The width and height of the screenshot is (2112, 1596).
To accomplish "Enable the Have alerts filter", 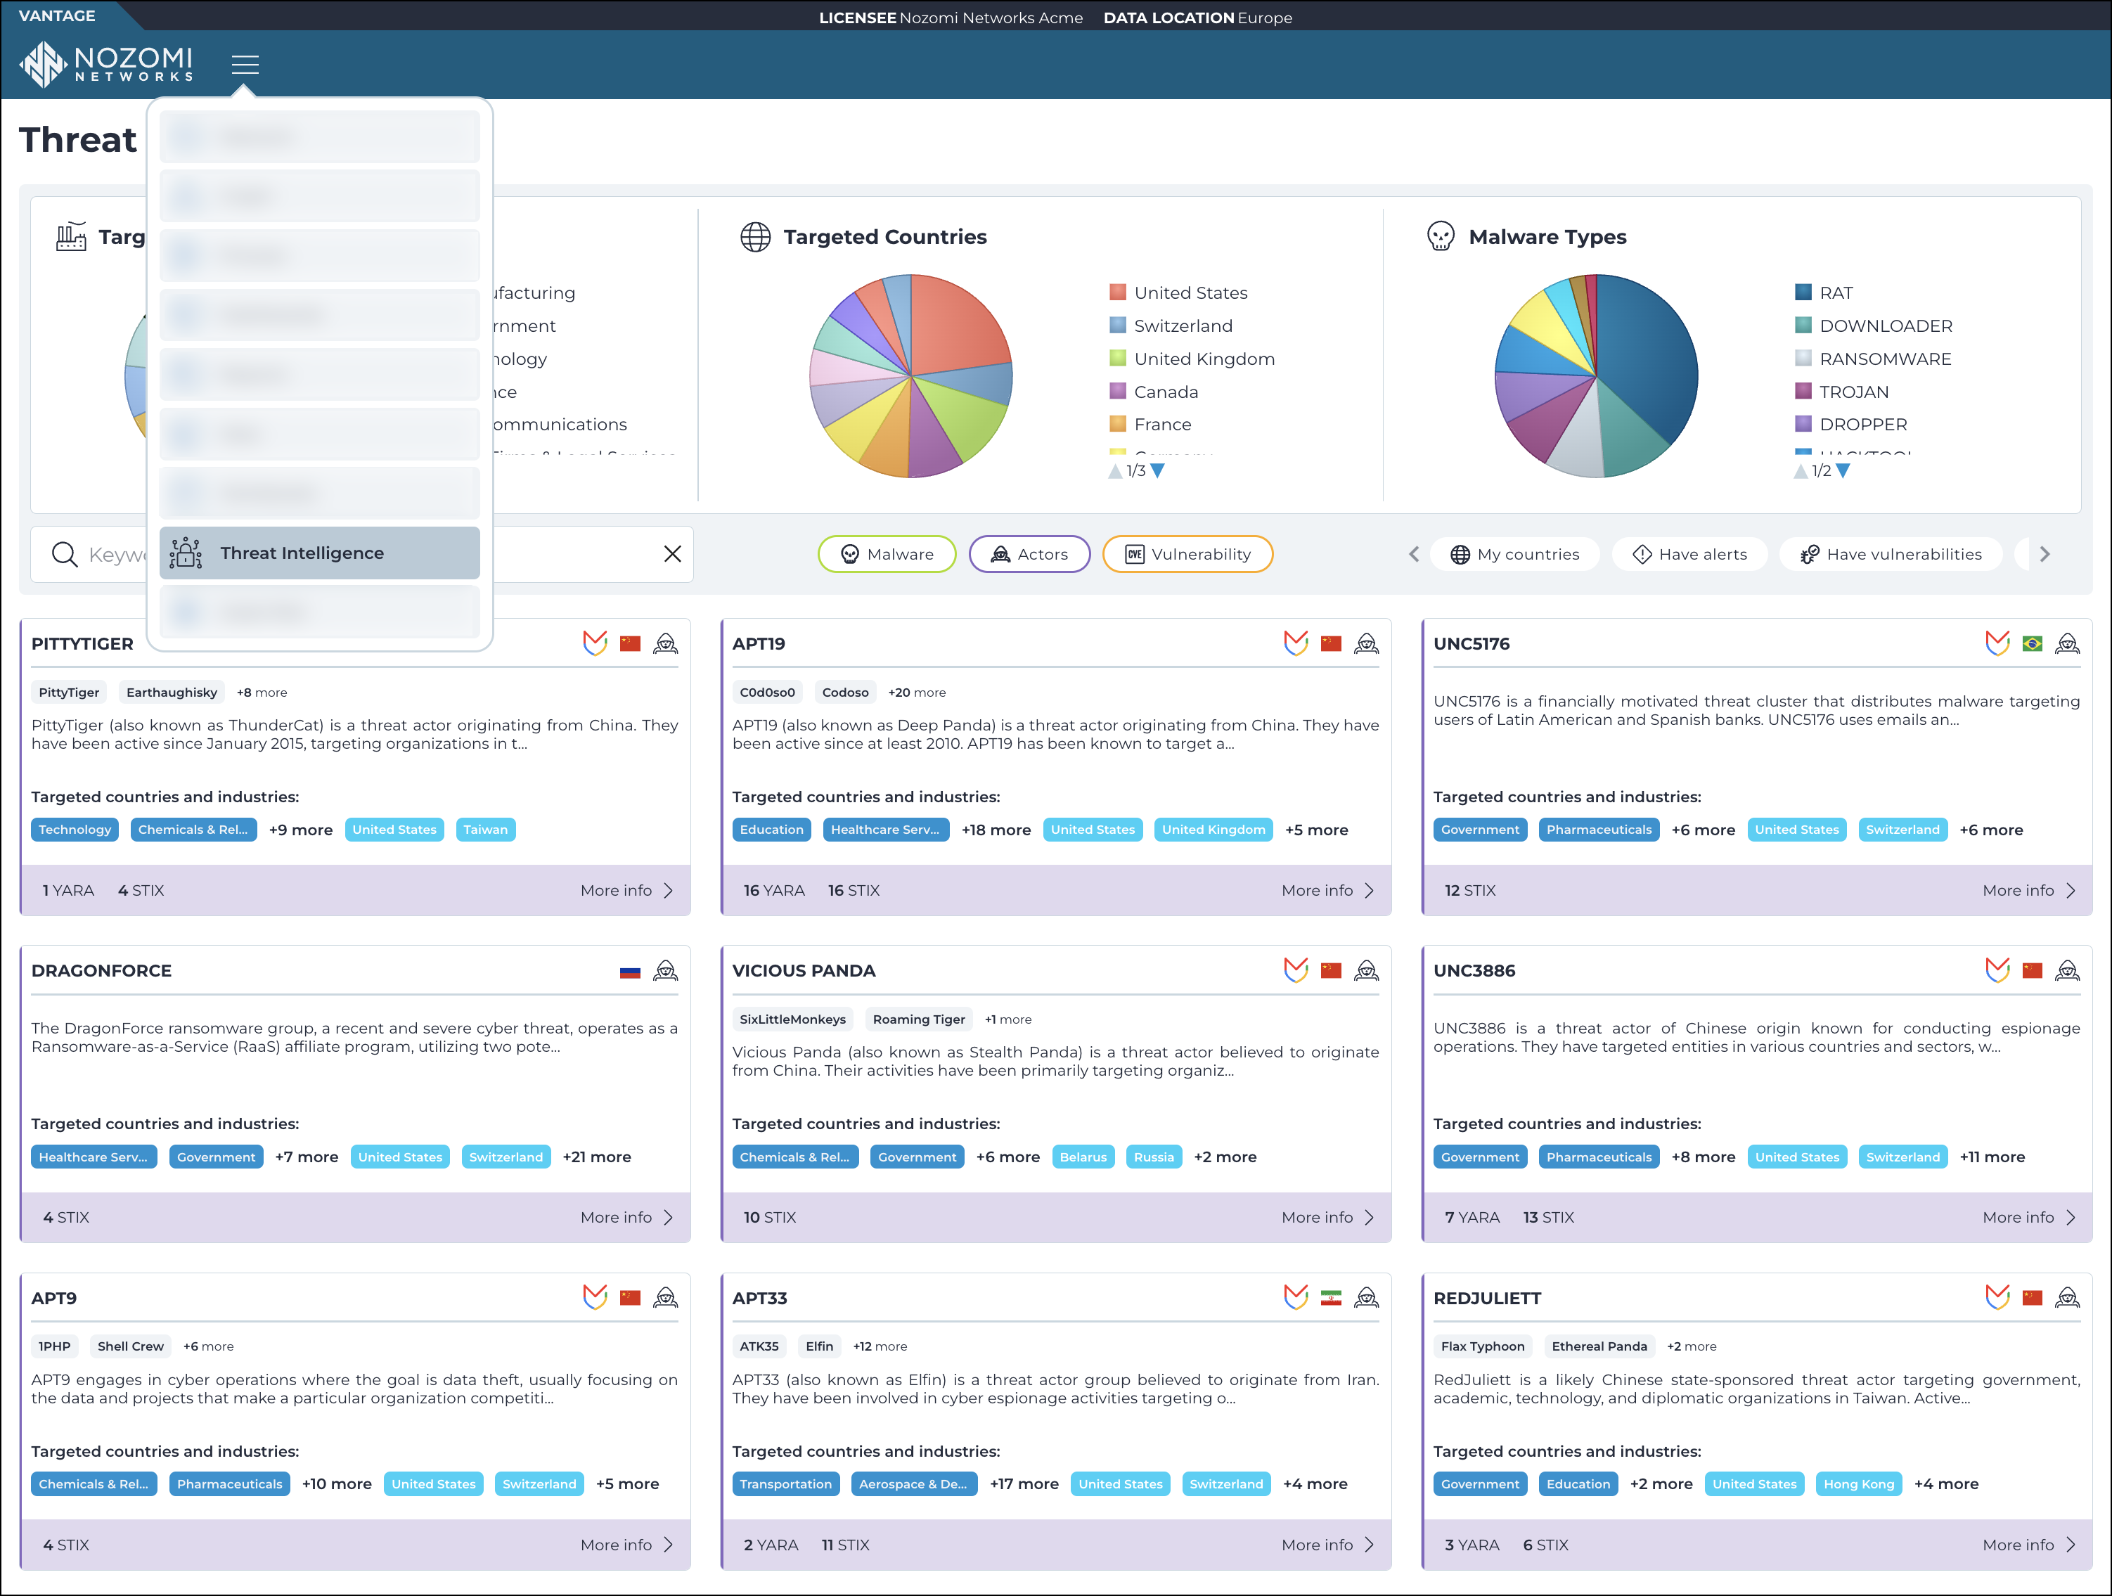I will [1689, 553].
